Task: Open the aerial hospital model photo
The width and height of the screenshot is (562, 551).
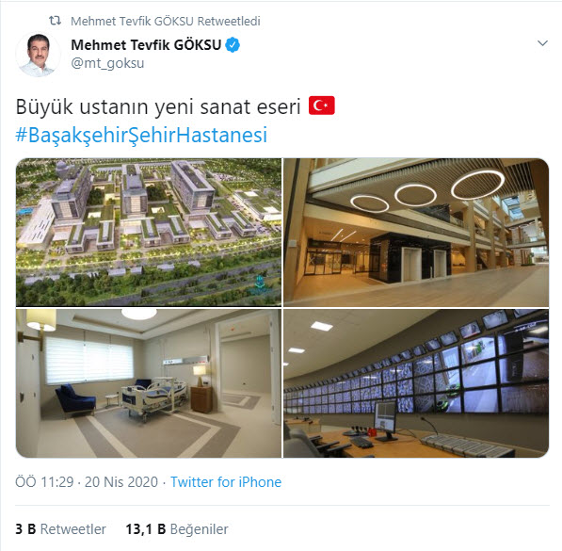Action: [x=149, y=232]
